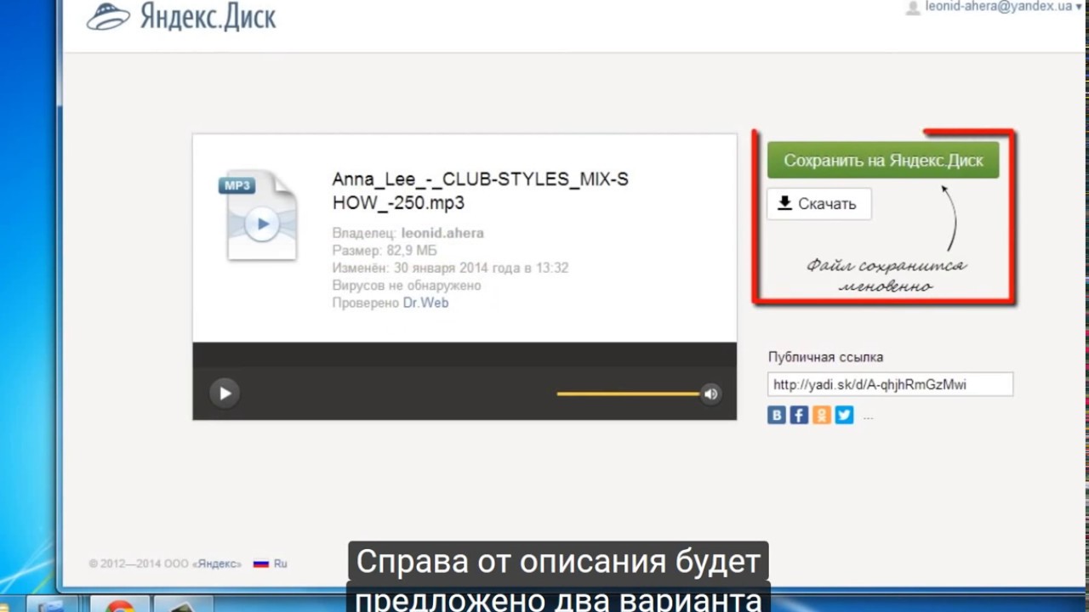The width and height of the screenshot is (1089, 612).
Task: Switch language via Ru flag link
Action: 271,564
